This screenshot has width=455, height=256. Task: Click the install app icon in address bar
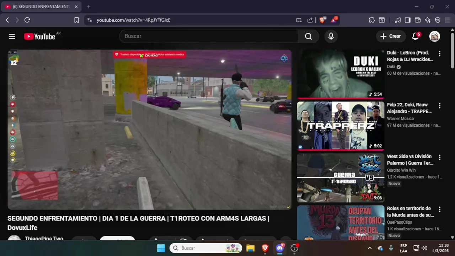[x=299, y=20]
